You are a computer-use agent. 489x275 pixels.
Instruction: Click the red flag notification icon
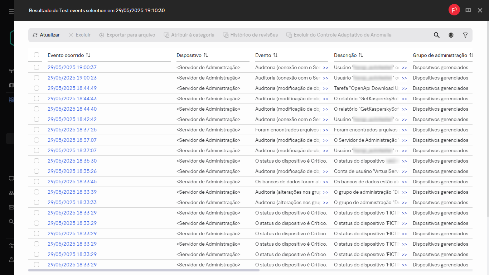coord(454,10)
